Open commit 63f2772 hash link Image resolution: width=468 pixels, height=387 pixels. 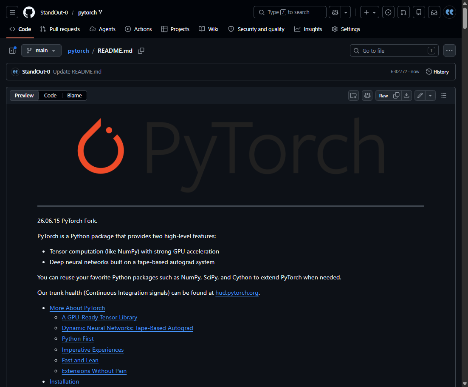click(x=399, y=72)
